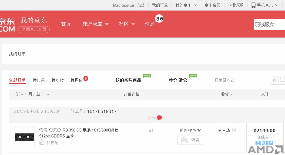Open the 我的常购商品 tab

(x=128, y=80)
